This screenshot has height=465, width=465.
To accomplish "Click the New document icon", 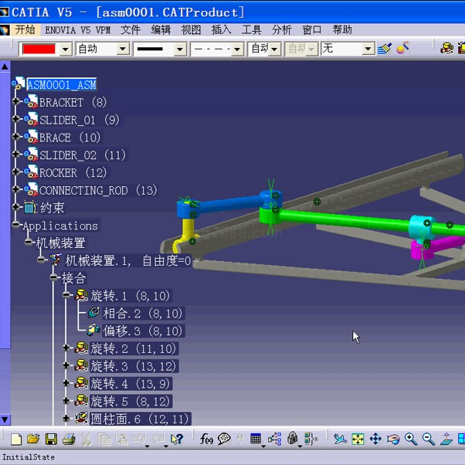I will tap(15, 440).
